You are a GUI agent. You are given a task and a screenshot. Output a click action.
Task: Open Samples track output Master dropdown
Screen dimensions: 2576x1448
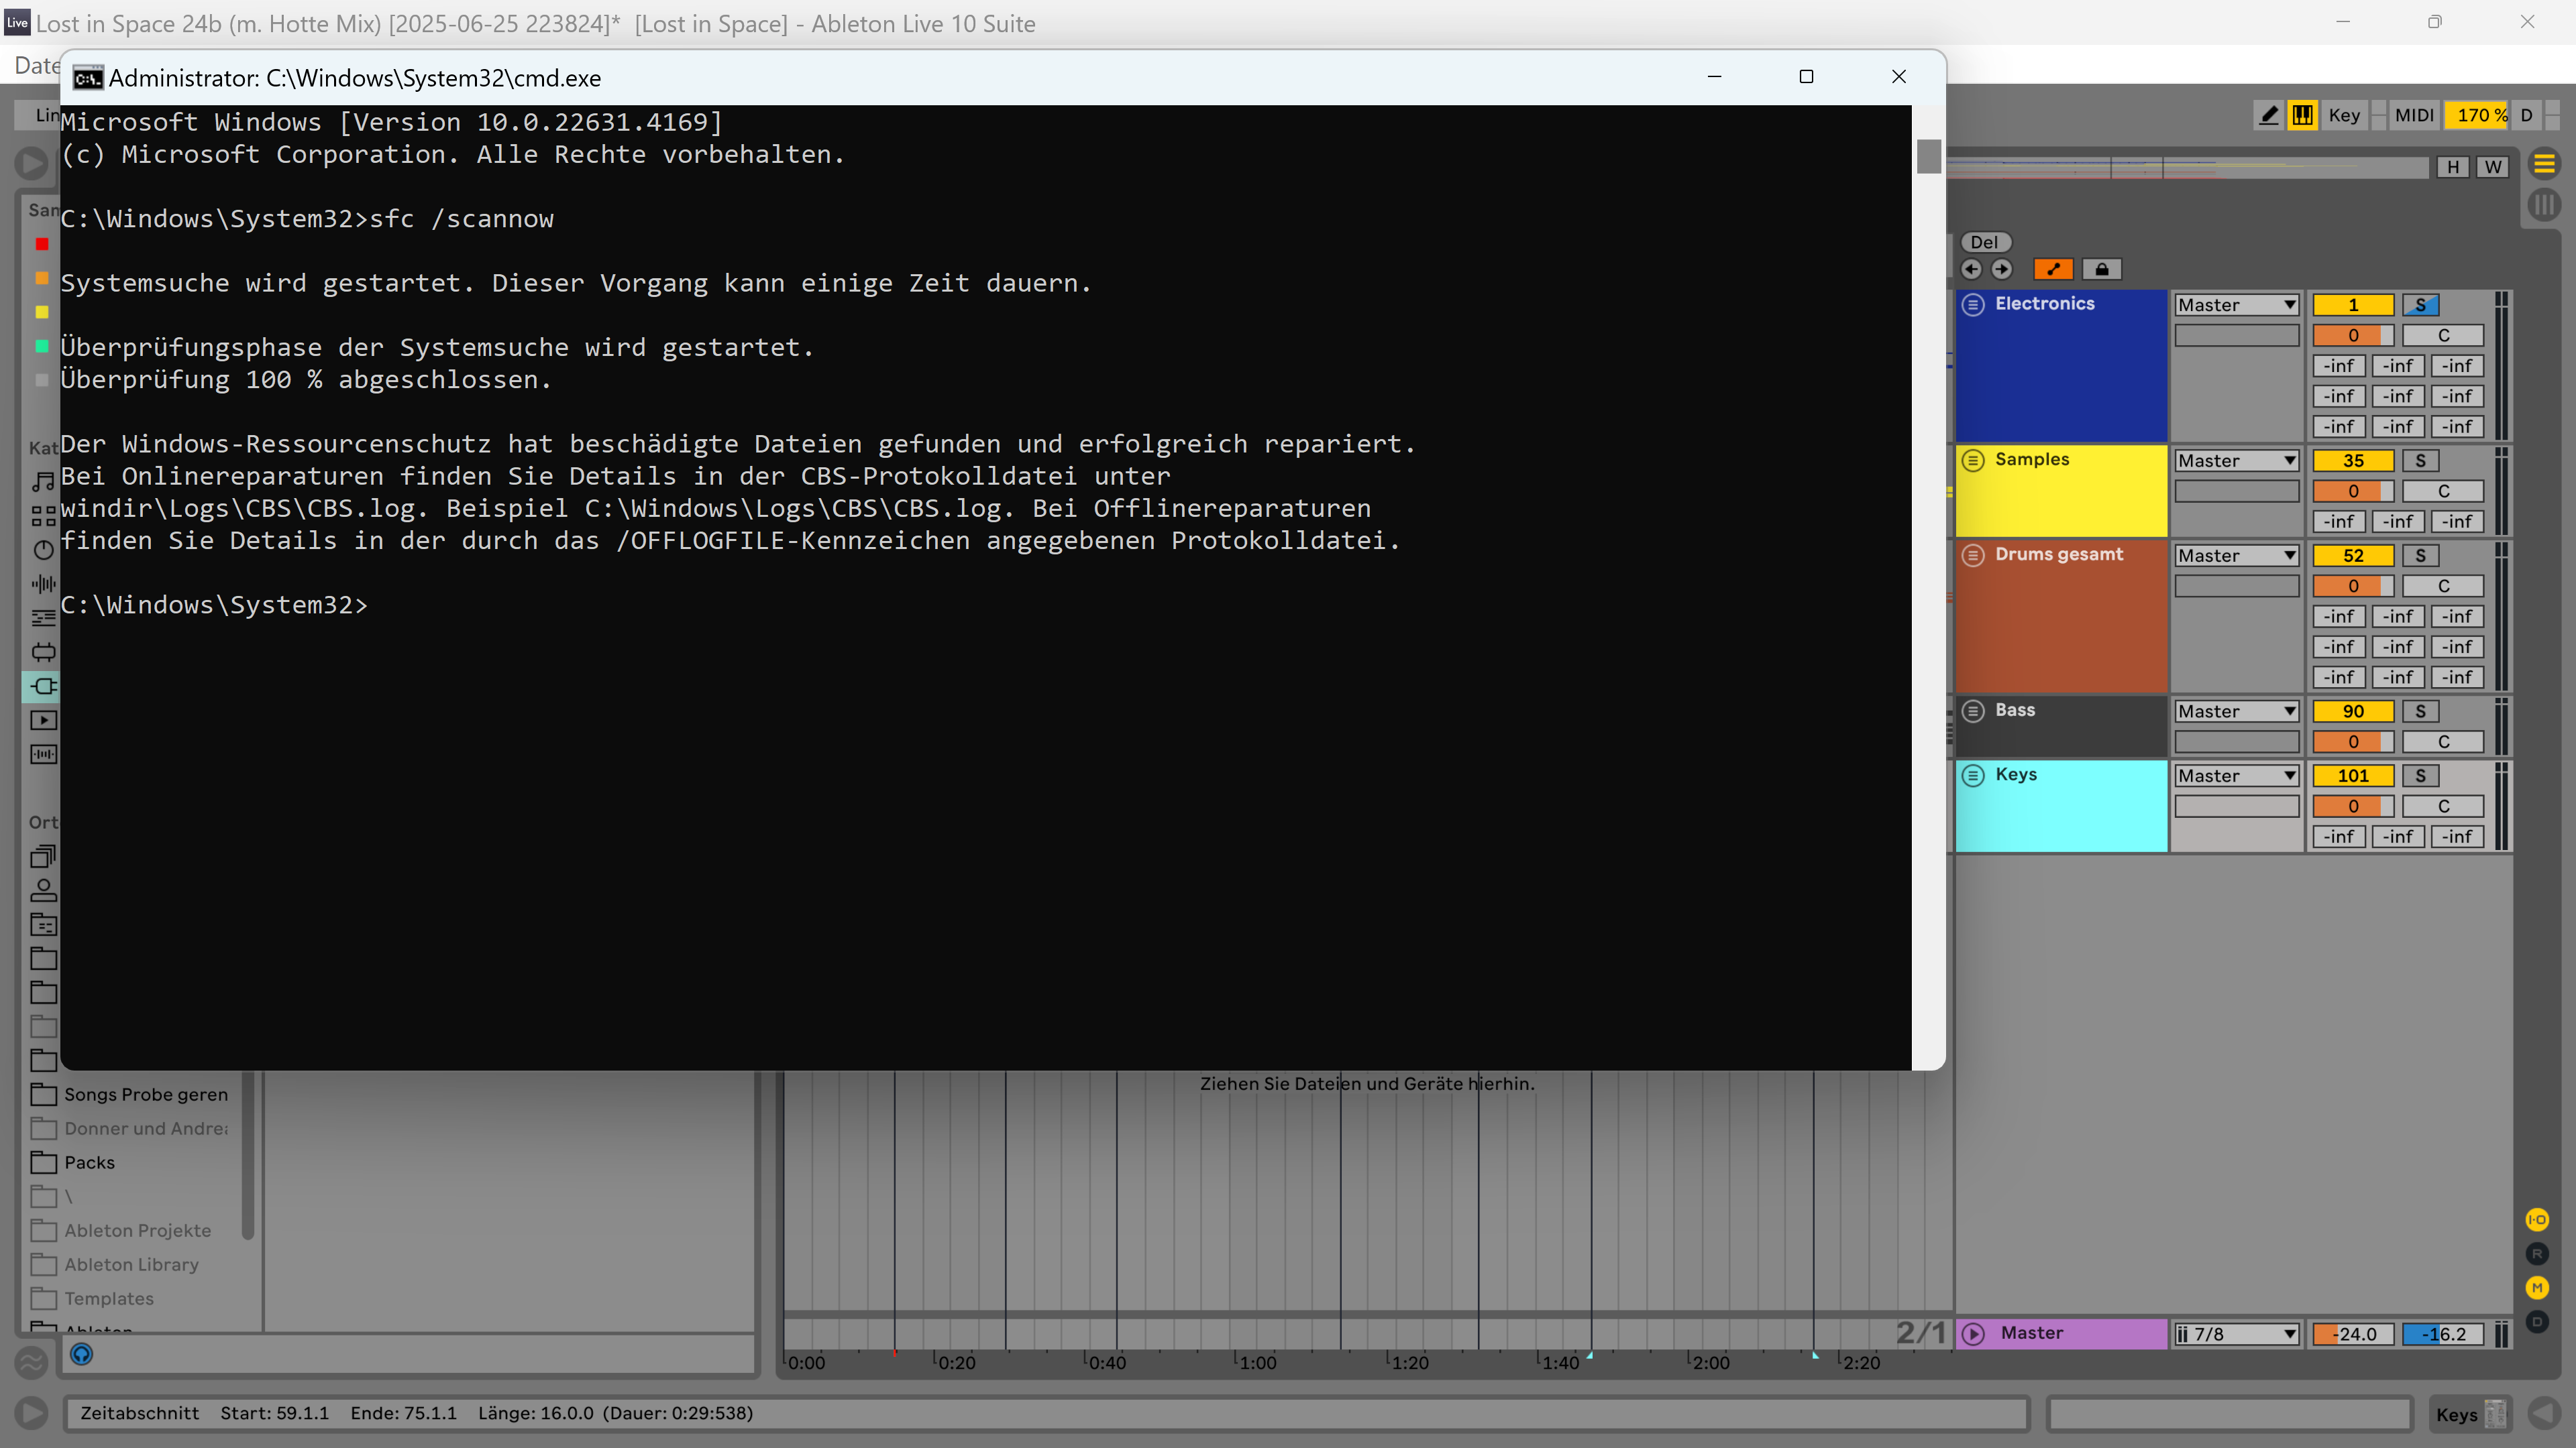coord(2237,461)
